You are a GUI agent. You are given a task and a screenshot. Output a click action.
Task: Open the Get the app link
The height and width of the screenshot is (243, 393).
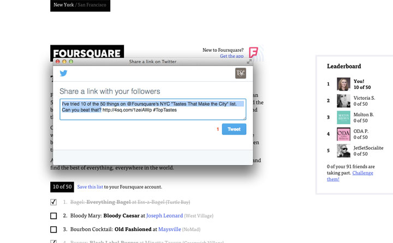[231, 56]
